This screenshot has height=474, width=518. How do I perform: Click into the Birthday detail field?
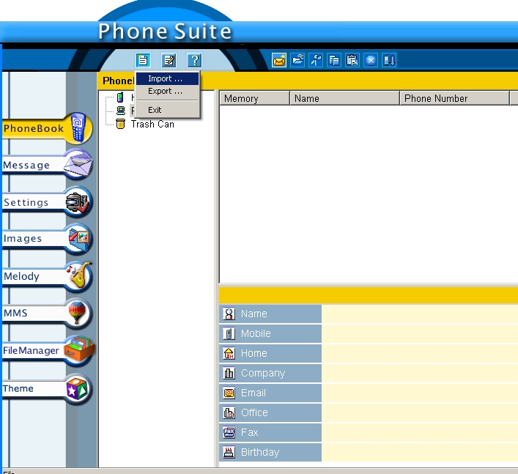pos(420,452)
